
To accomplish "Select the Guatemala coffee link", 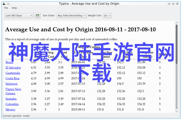I will click(x=13, y=73).
